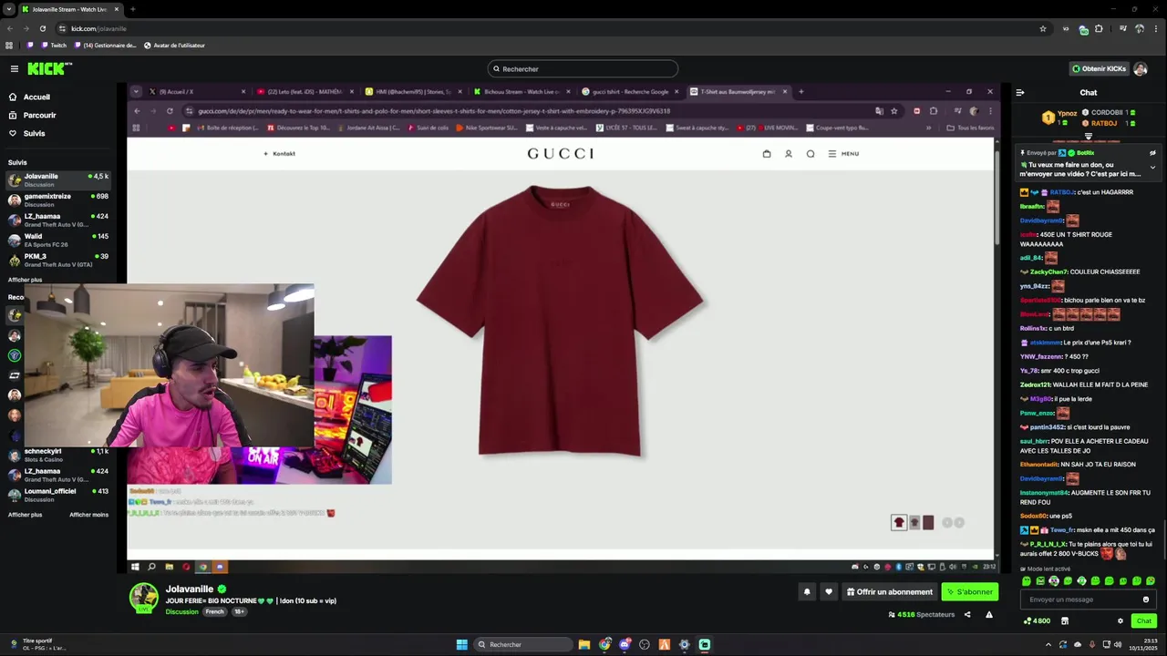Click Gucci account icon in stream

pos(789,154)
